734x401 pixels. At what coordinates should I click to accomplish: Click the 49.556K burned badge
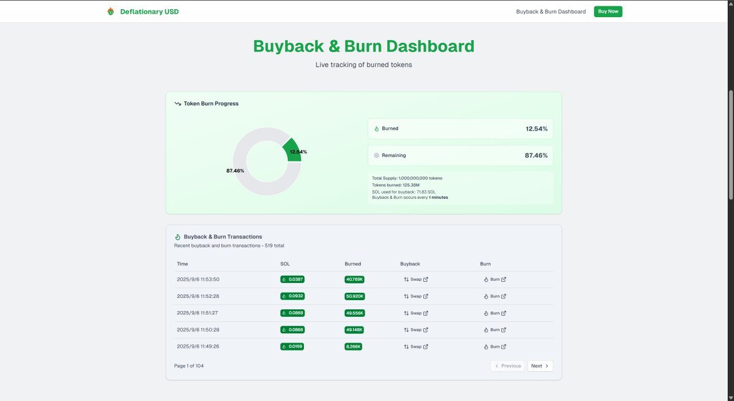pos(355,313)
